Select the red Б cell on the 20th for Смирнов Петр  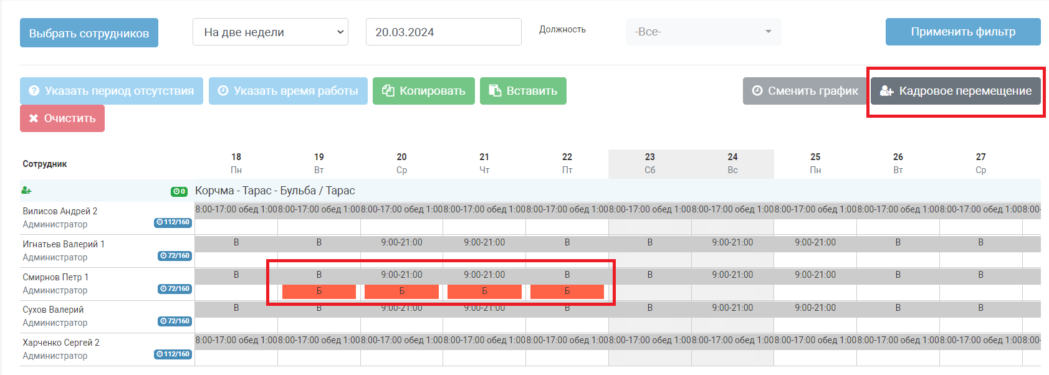[401, 291]
